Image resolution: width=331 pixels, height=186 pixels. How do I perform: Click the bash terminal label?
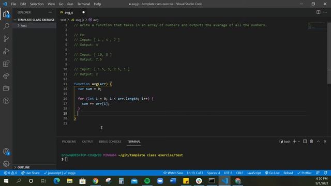[285, 142]
